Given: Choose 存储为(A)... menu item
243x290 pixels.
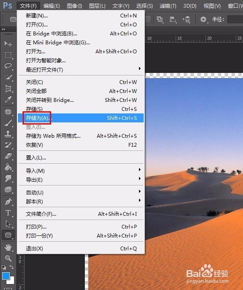Looking at the screenshot, I should click(x=81, y=118).
